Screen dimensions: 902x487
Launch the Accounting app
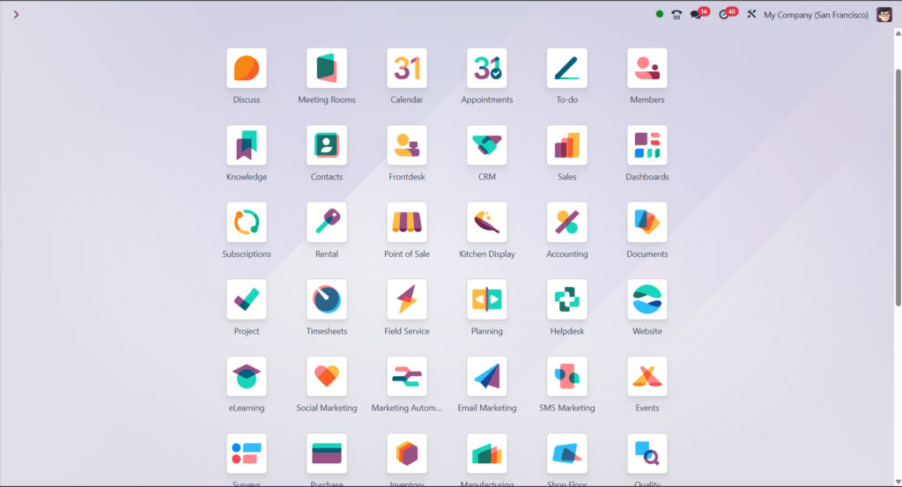pos(566,223)
